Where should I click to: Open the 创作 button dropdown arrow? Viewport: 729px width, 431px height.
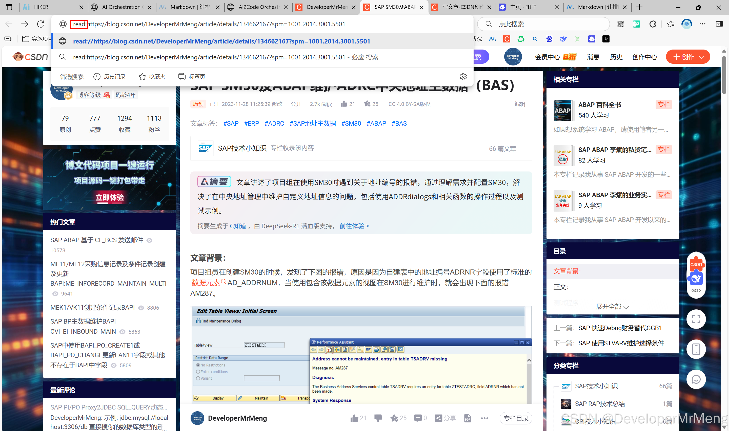pos(702,57)
